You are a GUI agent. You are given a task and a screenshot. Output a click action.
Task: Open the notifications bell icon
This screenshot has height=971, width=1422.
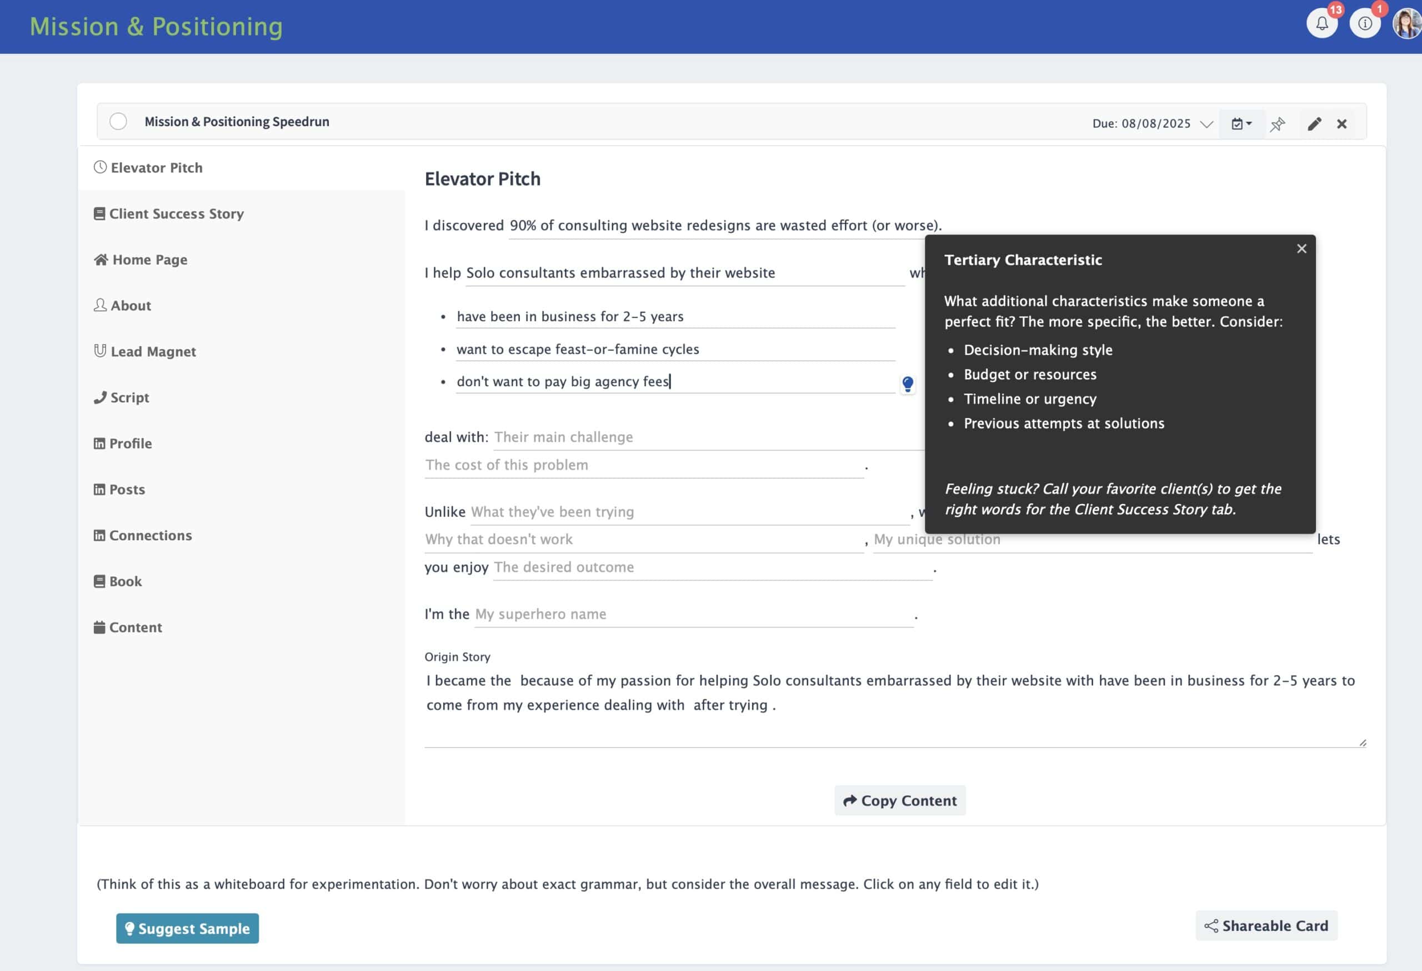click(1321, 24)
